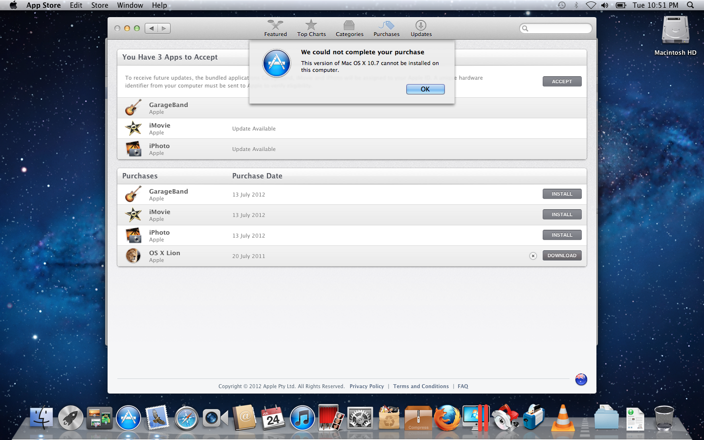Click the App Store icon in the dialog

click(277, 64)
